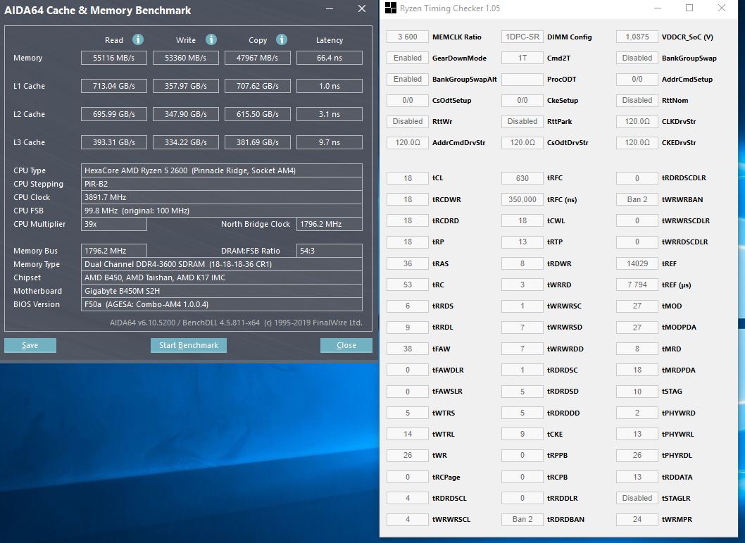Click the MEMCLK Ratio 3 600 field
This screenshot has height=543, width=745.
[408, 37]
